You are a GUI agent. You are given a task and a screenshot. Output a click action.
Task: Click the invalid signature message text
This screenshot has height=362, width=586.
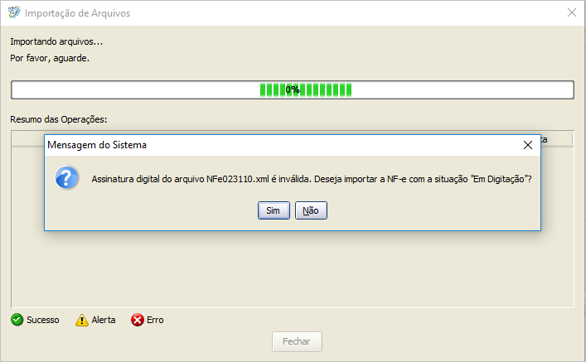coord(312,179)
